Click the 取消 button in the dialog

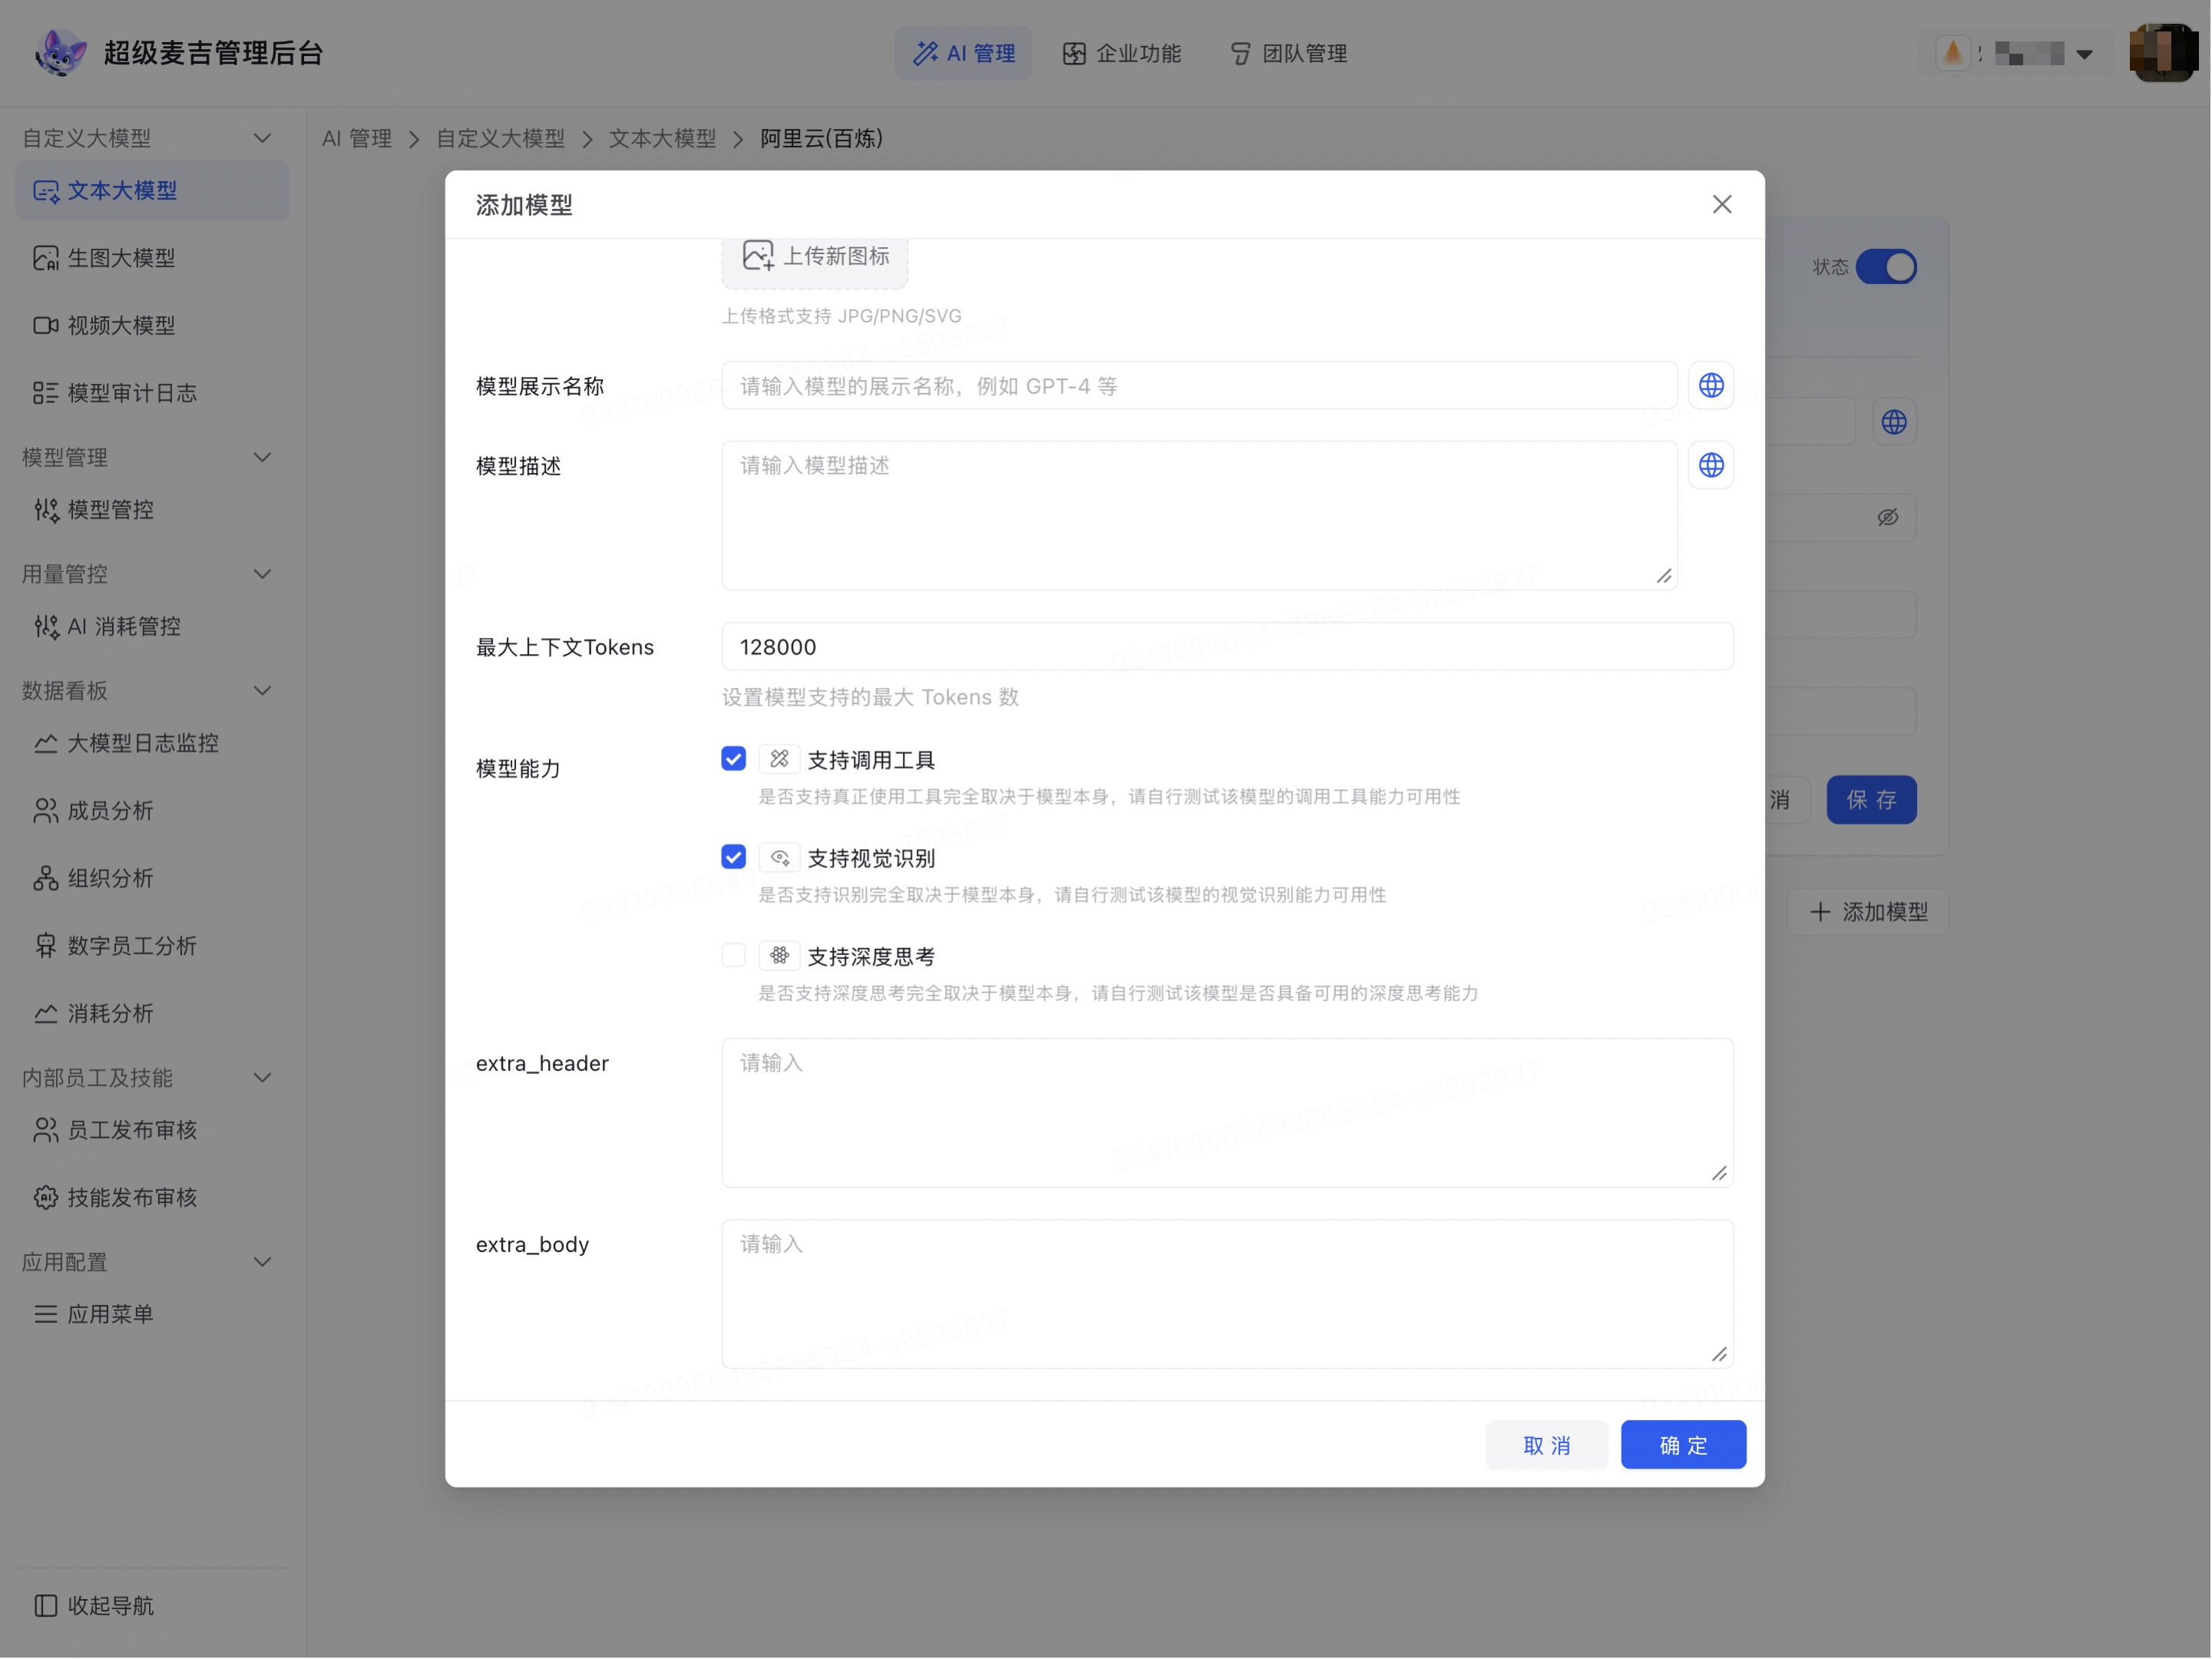pyautogui.click(x=1546, y=1445)
